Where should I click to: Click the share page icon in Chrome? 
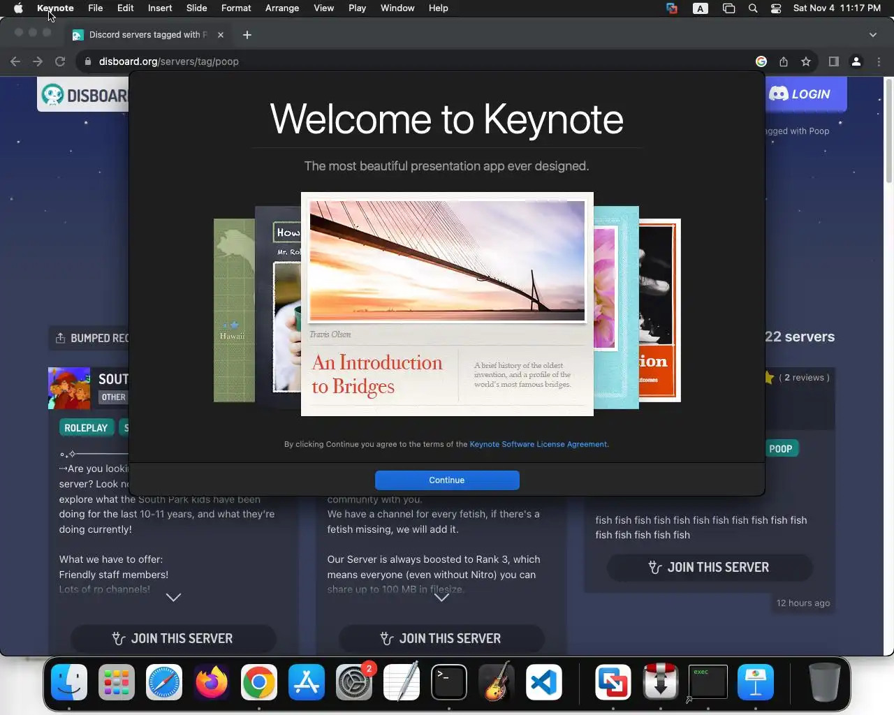(x=784, y=61)
